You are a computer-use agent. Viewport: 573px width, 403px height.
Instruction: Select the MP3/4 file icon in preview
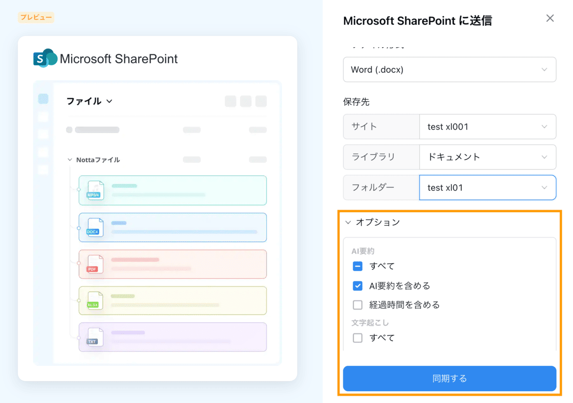point(95,190)
